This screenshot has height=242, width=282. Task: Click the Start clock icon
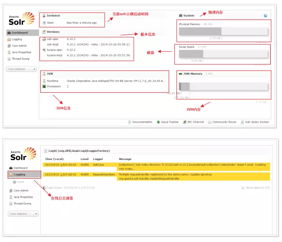[x=44, y=23]
